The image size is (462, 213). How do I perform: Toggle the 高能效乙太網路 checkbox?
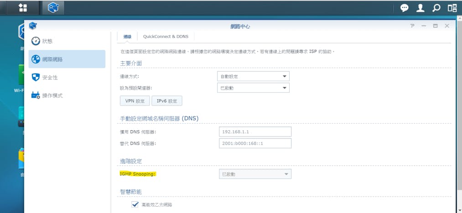pos(135,204)
